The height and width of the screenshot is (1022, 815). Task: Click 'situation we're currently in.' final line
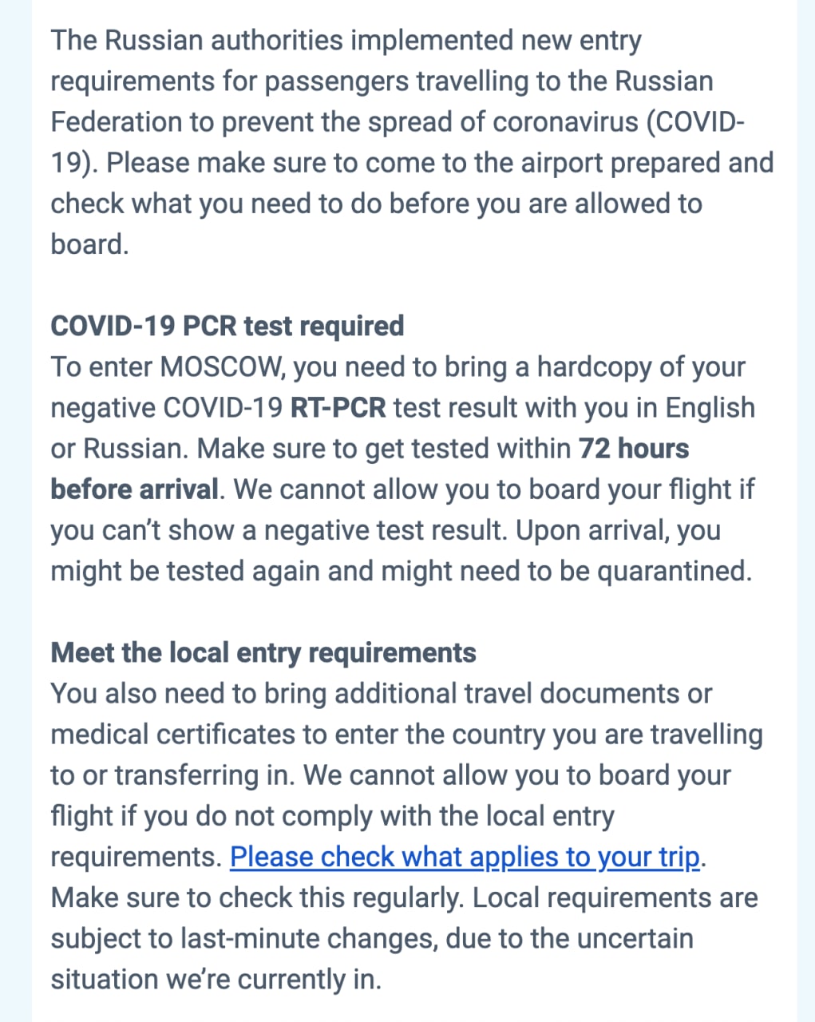tap(216, 979)
